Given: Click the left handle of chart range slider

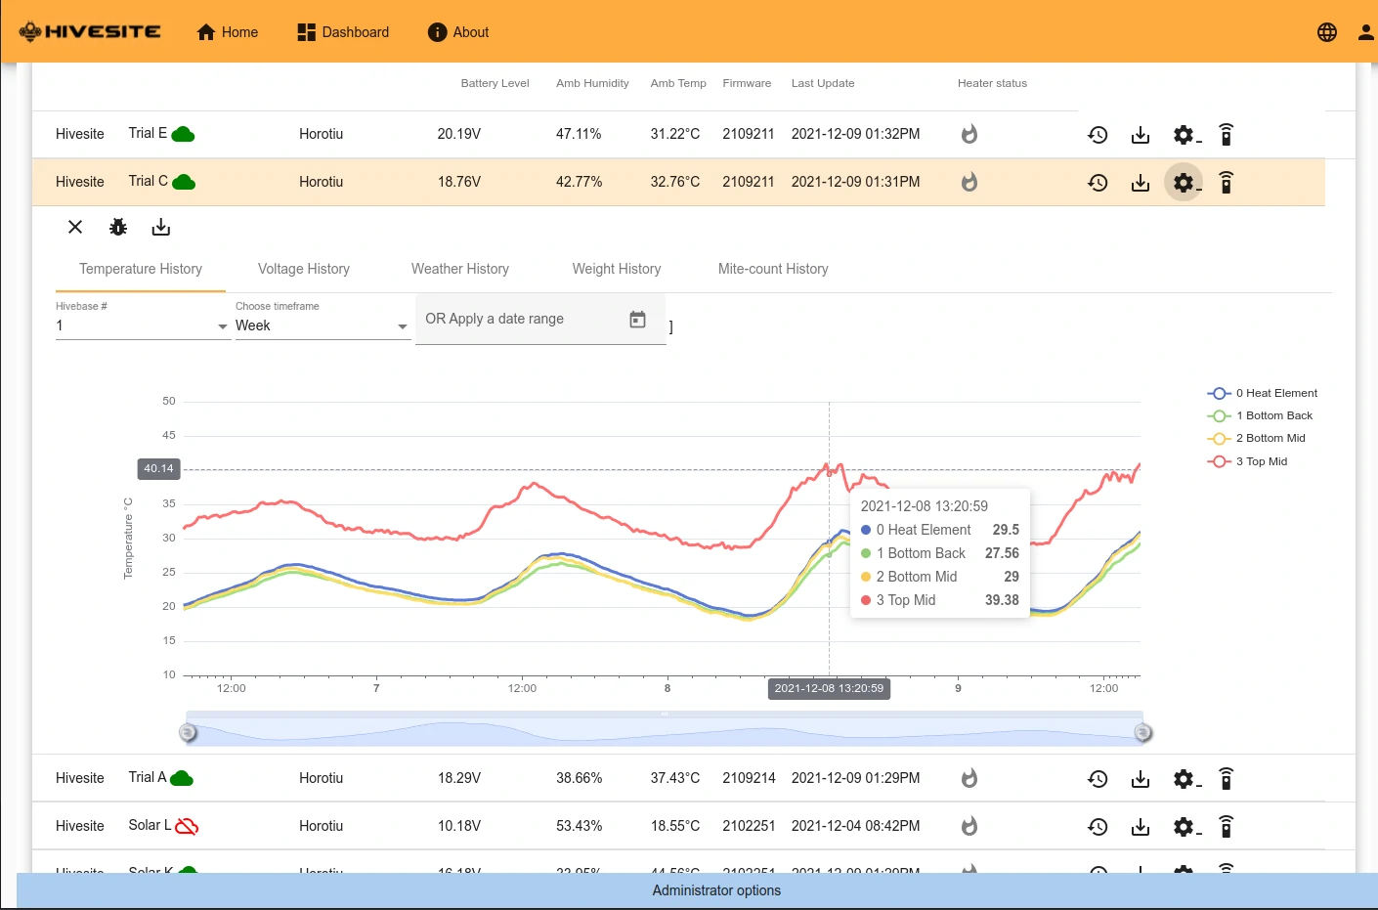Looking at the screenshot, I should click(x=189, y=733).
